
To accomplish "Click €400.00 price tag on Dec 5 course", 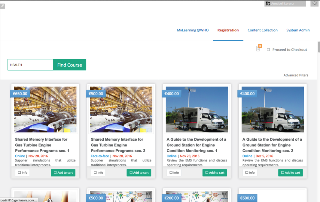I will tap(248, 94).
